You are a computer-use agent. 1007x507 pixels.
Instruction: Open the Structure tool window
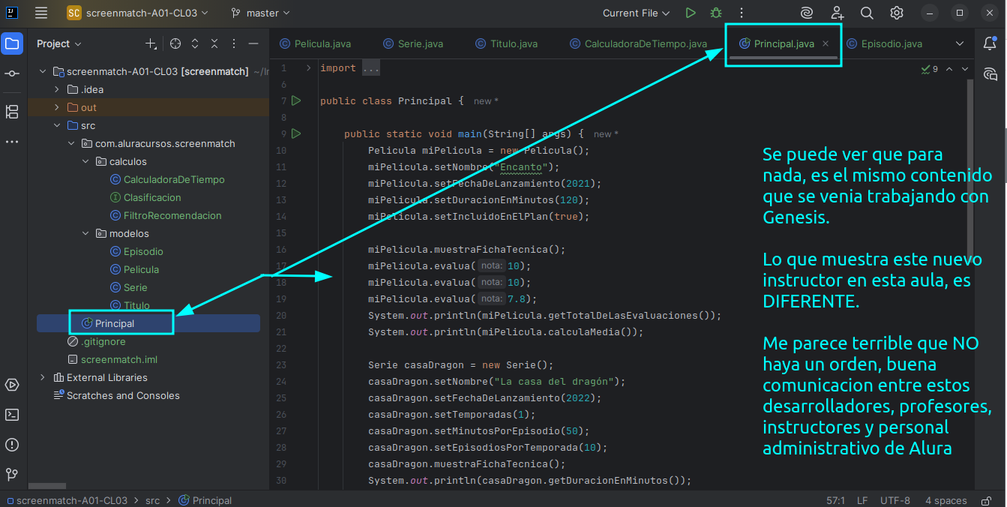click(x=12, y=112)
